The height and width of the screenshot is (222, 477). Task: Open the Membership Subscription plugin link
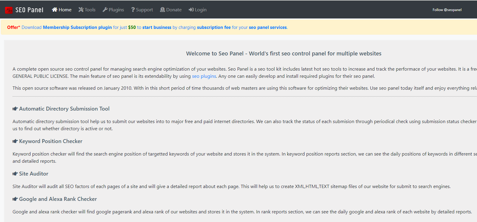click(x=77, y=27)
